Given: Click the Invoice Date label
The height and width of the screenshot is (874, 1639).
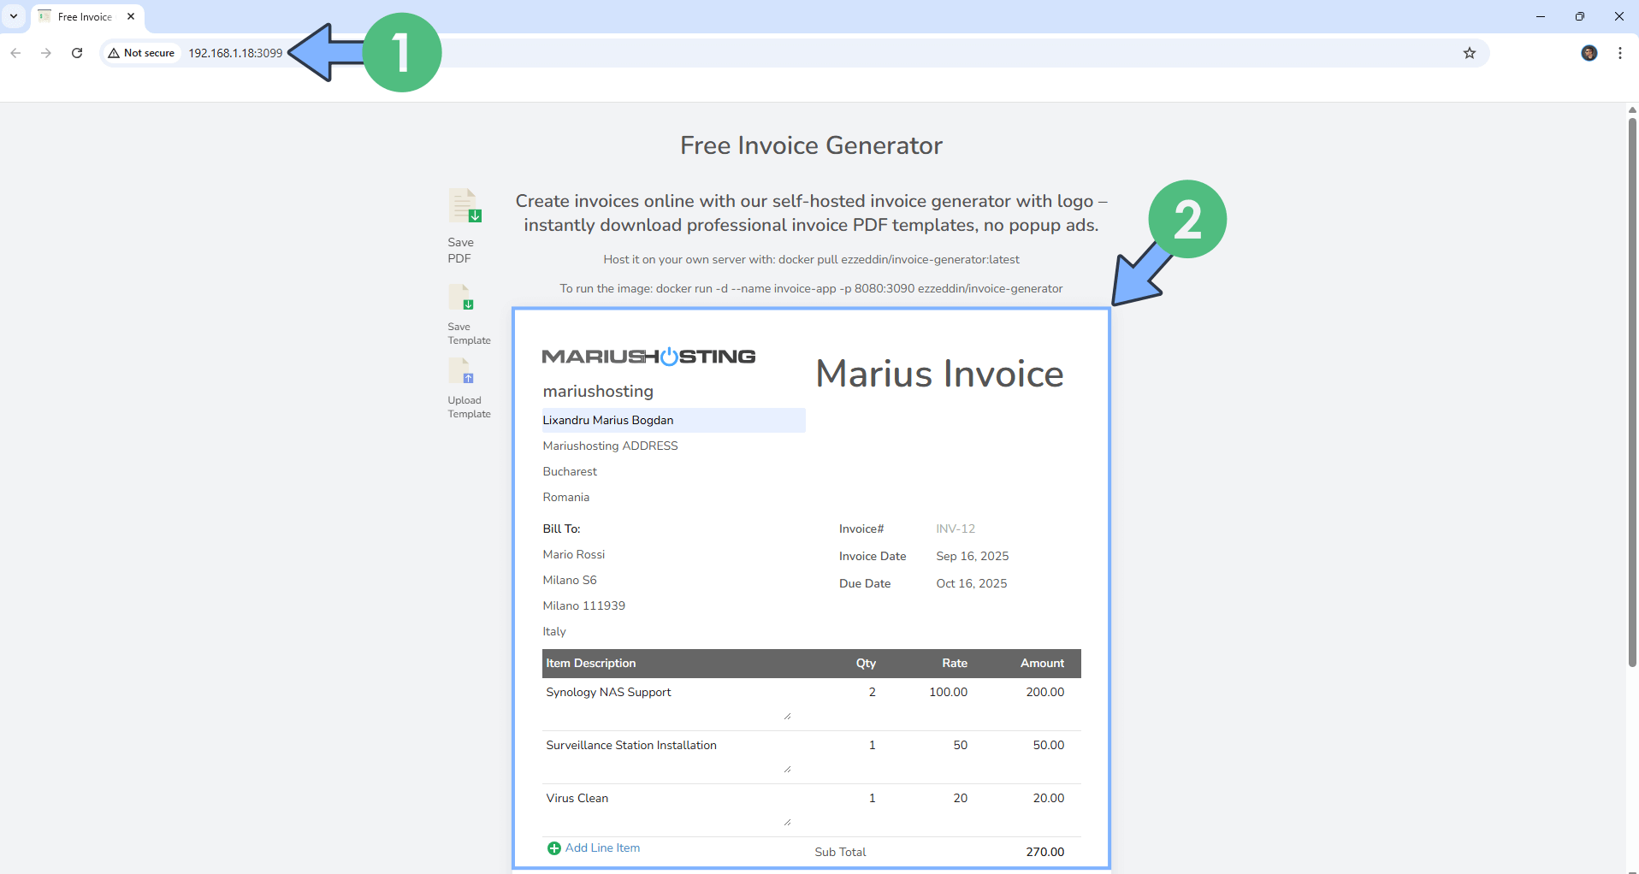Looking at the screenshot, I should click(x=873, y=556).
